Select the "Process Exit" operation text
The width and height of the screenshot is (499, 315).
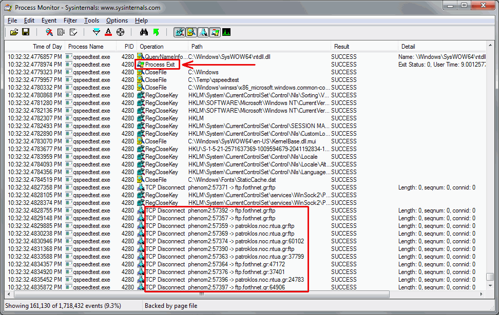click(x=160, y=65)
